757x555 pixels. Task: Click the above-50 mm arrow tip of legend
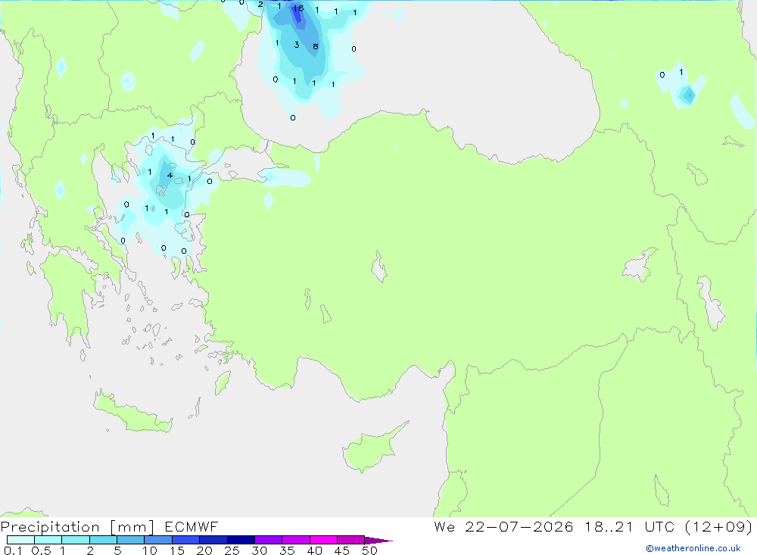[378, 541]
